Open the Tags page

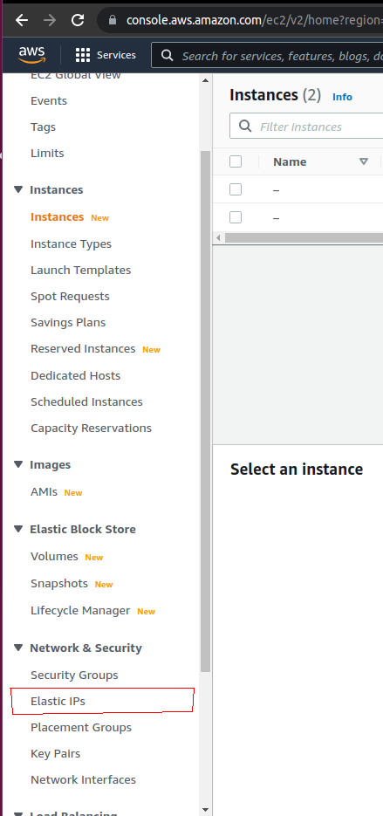[44, 127]
